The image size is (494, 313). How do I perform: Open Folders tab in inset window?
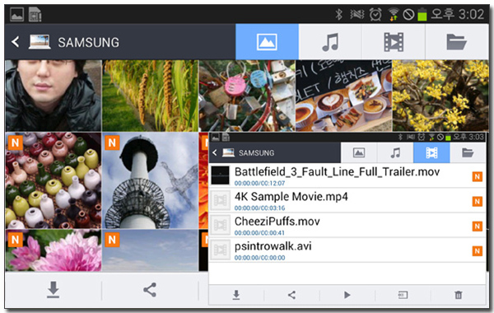pos(468,152)
